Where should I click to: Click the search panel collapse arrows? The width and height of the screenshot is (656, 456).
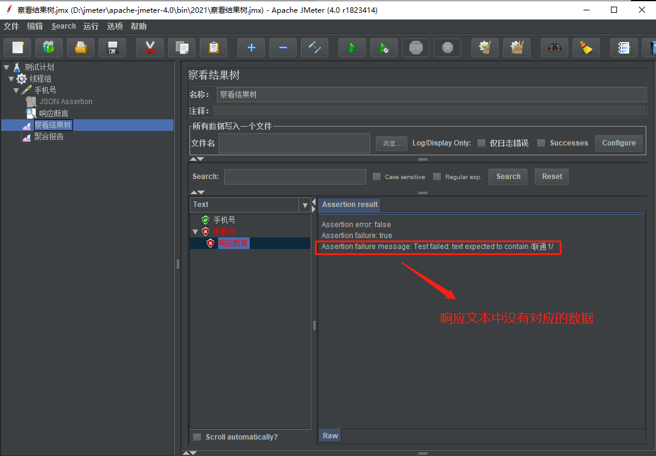(197, 192)
